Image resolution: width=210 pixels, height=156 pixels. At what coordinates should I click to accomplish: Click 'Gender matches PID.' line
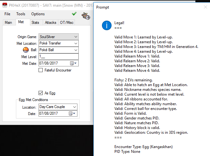click(x=137, y=118)
